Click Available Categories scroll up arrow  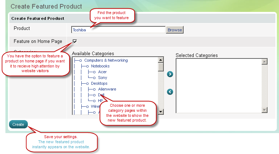pyautogui.click(x=161, y=61)
